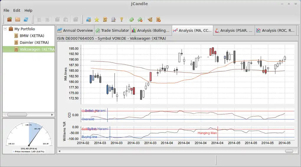The height and width of the screenshot is (167, 301).
Task: Open the File menu
Action: click(x=6, y=11)
